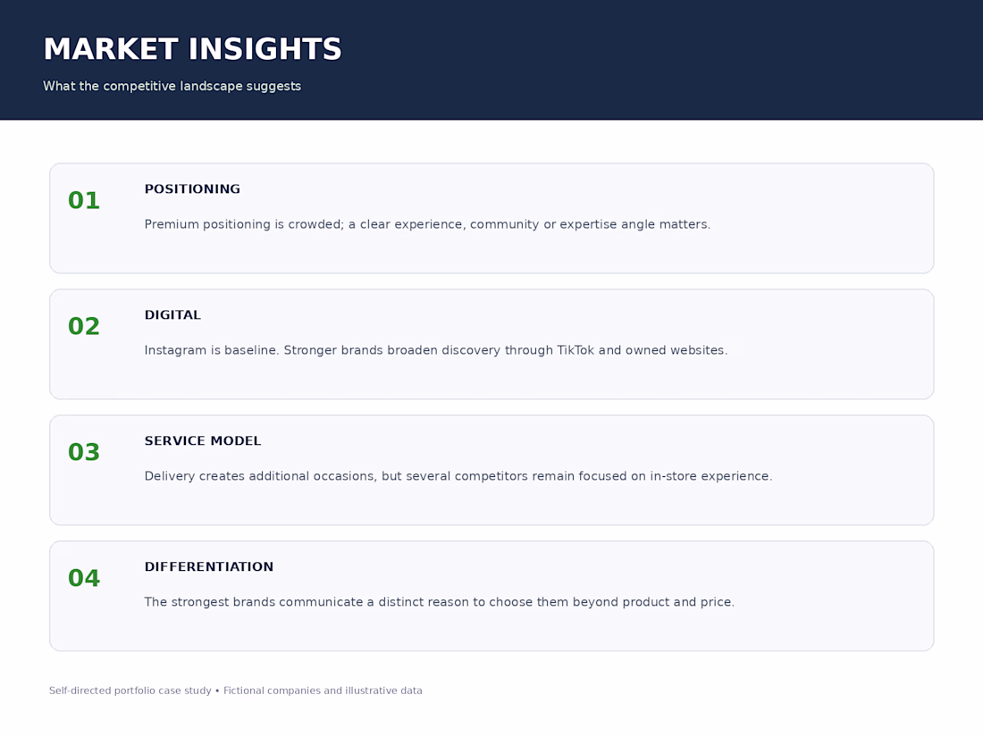Select the DIFFERENTIATION heading
The image size is (983, 737).
[x=209, y=567]
